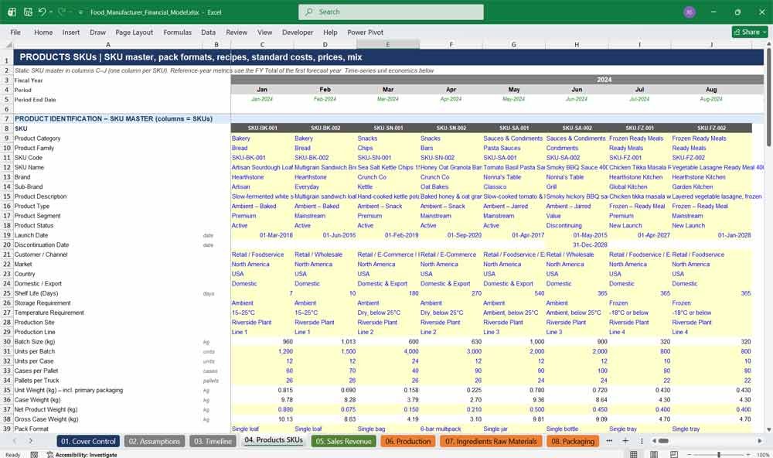Select the '6-bar multipack' pack format cell

click(451, 429)
